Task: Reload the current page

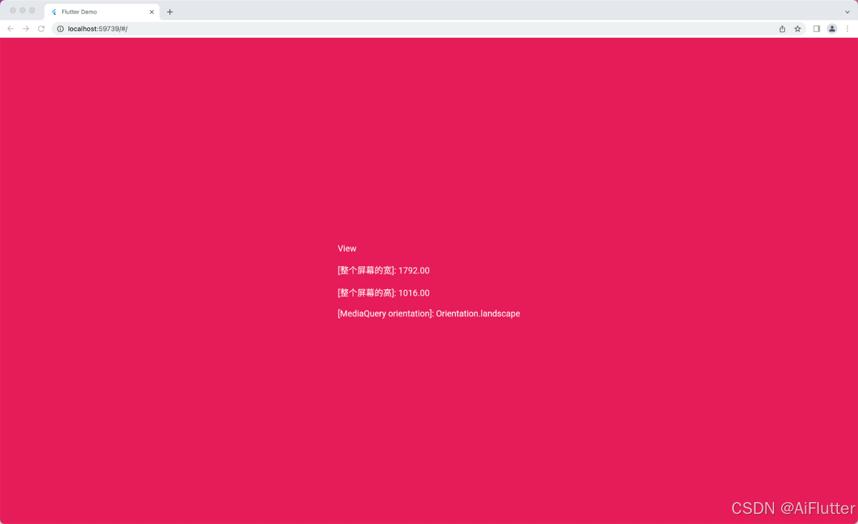Action: [x=41, y=28]
